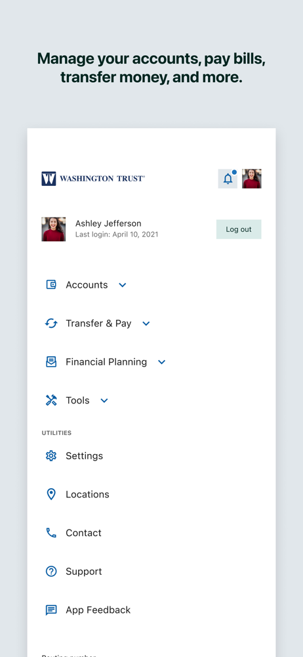The height and width of the screenshot is (657, 303).
Task: Click the Accounts wallet icon
Action: [x=51, y=285]
